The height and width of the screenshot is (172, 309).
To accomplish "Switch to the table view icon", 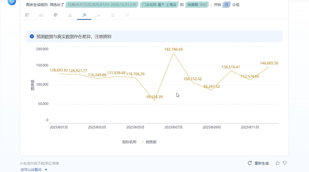I will point(27,15).
